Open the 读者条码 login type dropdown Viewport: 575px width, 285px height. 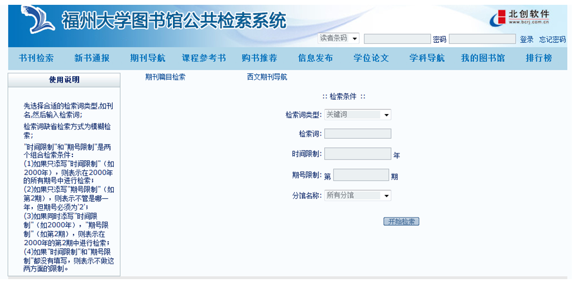point(339,39)
